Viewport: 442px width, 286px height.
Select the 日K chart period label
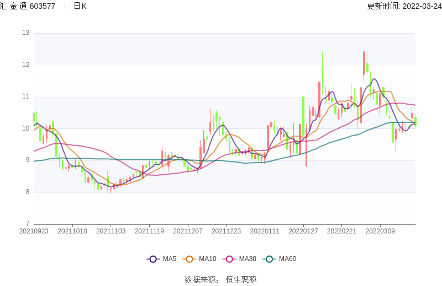[x=80, y=6]
